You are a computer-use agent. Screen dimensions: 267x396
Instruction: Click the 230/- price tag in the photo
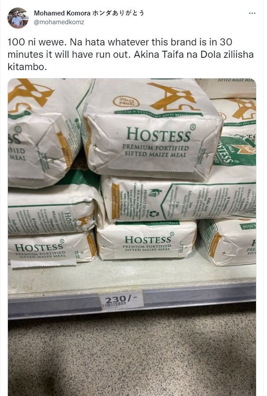pyautogui.click(x=122, y=299)
